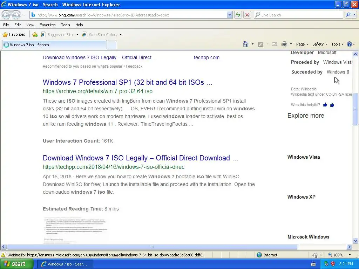Screen dimensions: 359x269
Task: Open the recent pages dropdown arrow
Action: (x=23, y=15)
